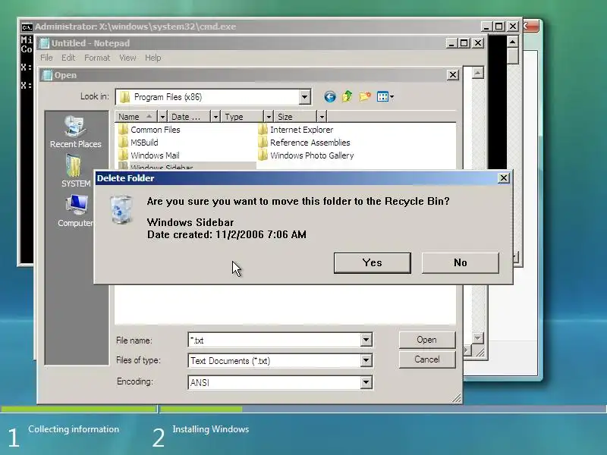Decline deletion with the No button
This screenshot has width=607, height=455.
[461, 262]
